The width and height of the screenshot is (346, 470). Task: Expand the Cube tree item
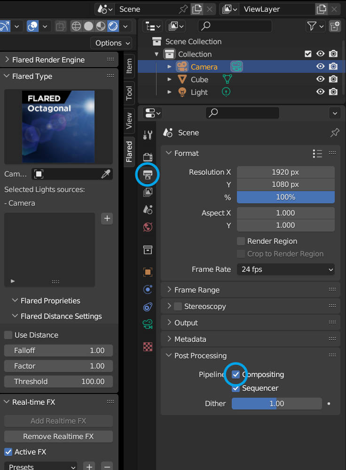169,79
